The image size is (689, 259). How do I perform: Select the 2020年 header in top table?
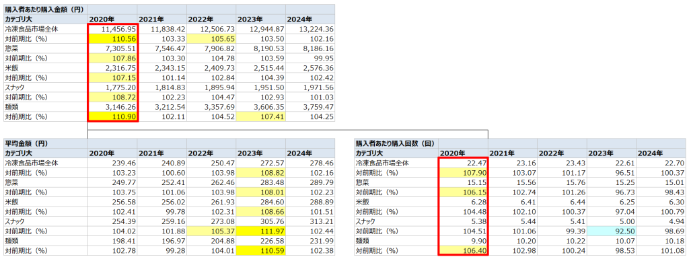[x=112, y=20]
